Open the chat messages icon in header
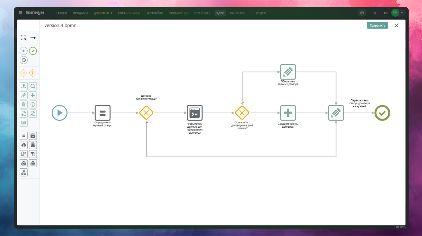This screenshot has width=422, height=236. coord(362,13)
